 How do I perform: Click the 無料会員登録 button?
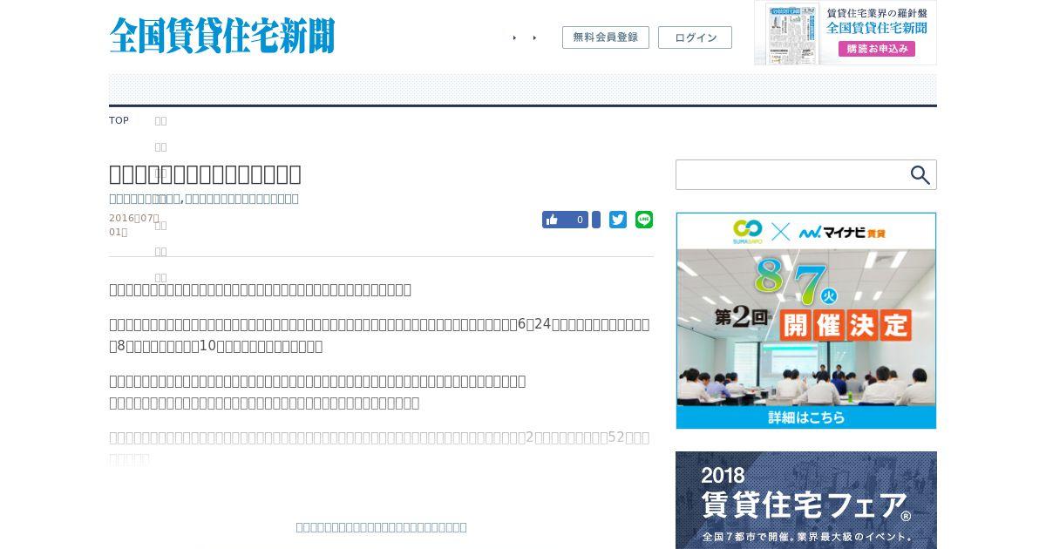606,37
